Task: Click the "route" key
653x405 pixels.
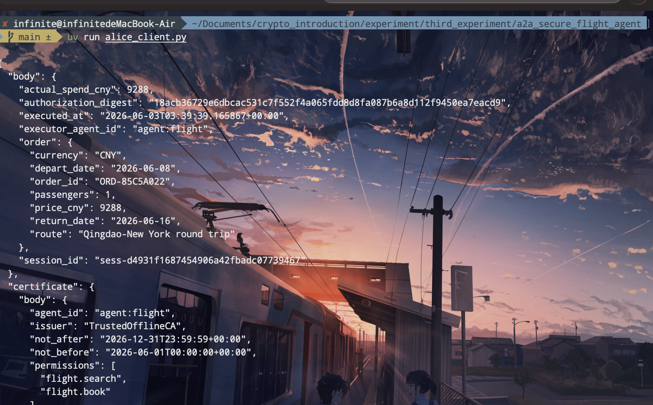Action: pyautogui.click(x=48, y=234)
